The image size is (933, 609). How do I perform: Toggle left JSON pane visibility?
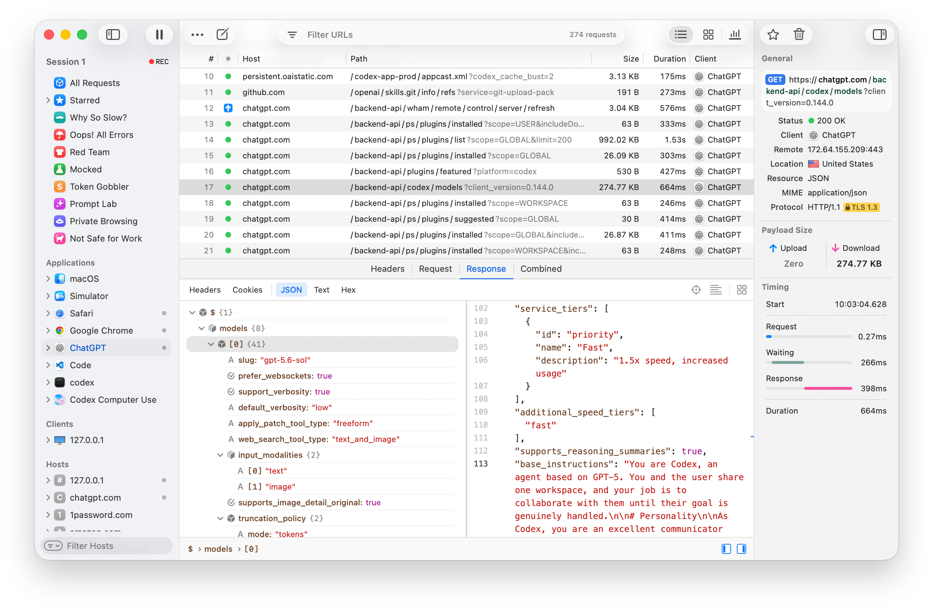[726, 549]
